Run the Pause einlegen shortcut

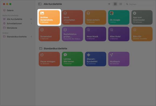[49, 59]
